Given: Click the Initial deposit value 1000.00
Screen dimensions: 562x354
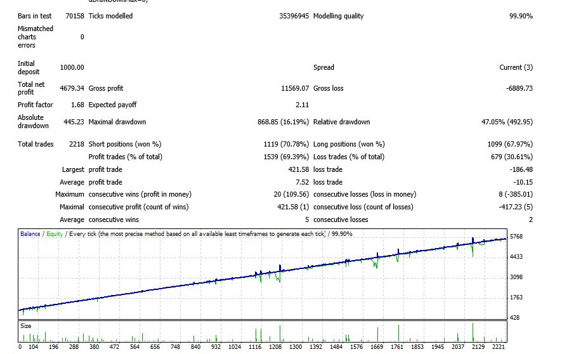Looking at the screenshot, I should (x=72, y=67).
